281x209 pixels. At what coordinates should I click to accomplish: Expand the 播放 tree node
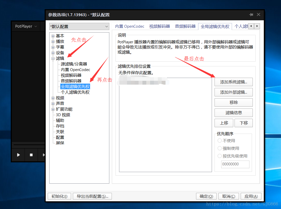pos(53,42)
